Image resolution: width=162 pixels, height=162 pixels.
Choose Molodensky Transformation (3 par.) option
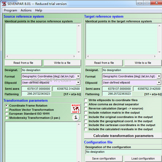[7, 118]
